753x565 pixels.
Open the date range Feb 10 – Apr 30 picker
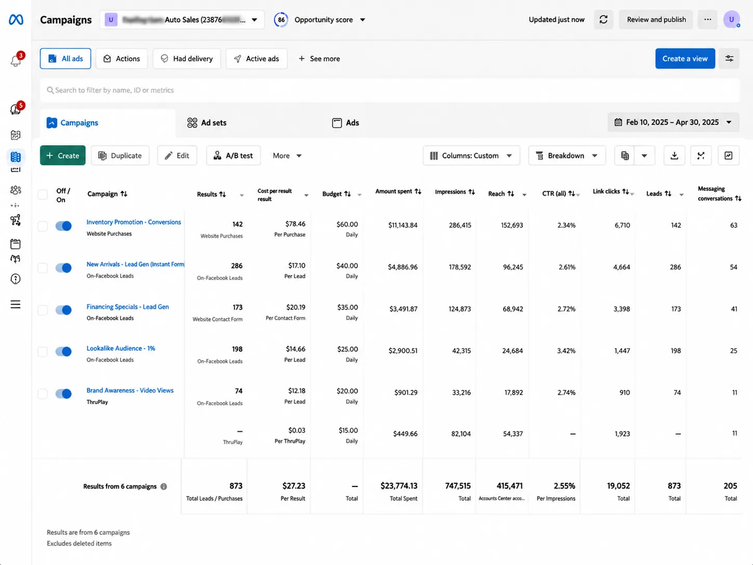click(673, 122)
